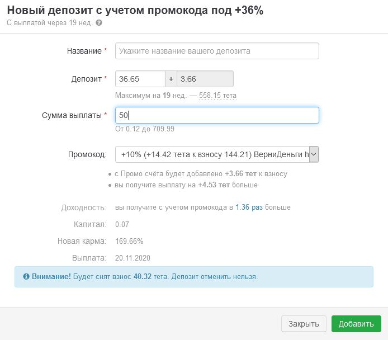Click the payout sum field containing 50
Image resolution: width=388 pixels, height=340 pixels.
[217, 115]
